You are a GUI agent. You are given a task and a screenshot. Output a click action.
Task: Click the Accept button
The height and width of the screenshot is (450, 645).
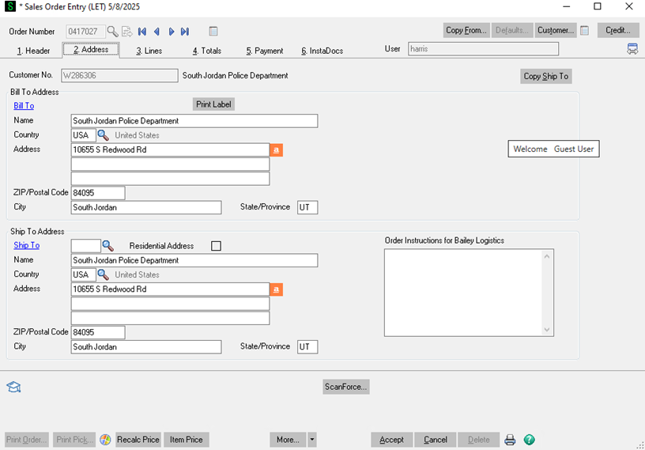pos(391,440)
